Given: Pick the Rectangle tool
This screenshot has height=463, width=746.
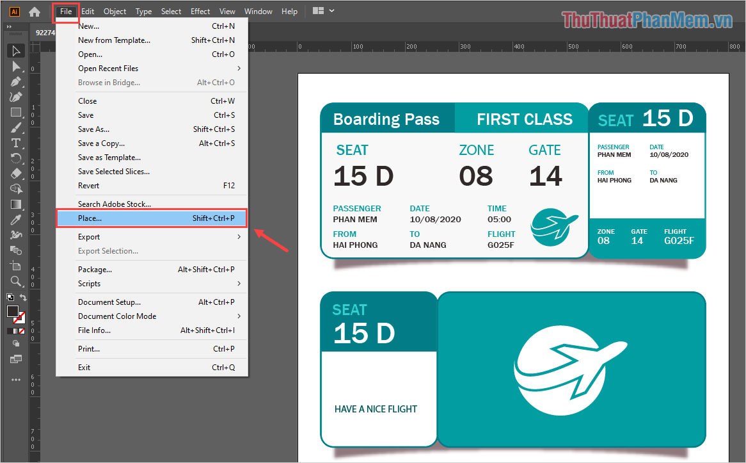Looking at the screenshot, I should [16, 113].
